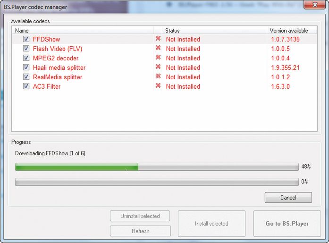Click the red X icon in Haali media splitter row

pyautogui.click(x=158, y=67)
